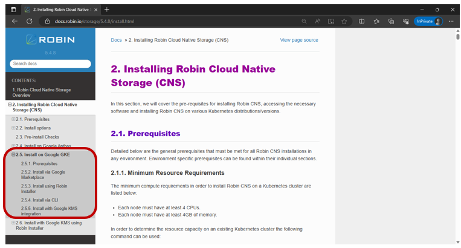This screenshot has width=461, height=248.
Task: Open 2.5.2. Install via Google Marketplace
Action: [43, 175]
